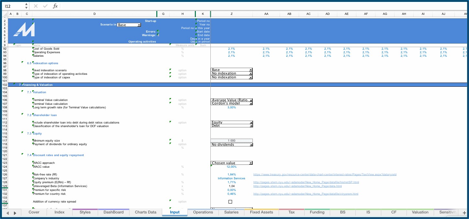Screen dimensions: 469x219
Task: Click the add new sheet plus icon
Action: click(x=464, y=213)
